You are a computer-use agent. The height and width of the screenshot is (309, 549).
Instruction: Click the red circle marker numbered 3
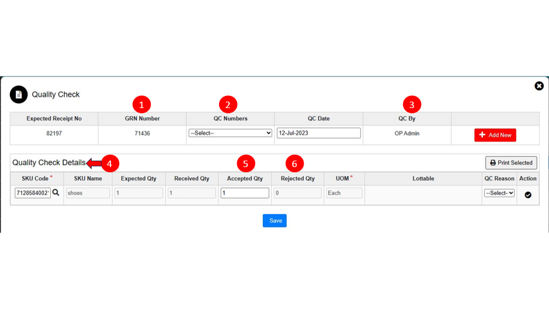[x=412, y=105]
